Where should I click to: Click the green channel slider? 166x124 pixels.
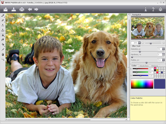point(140,72)
